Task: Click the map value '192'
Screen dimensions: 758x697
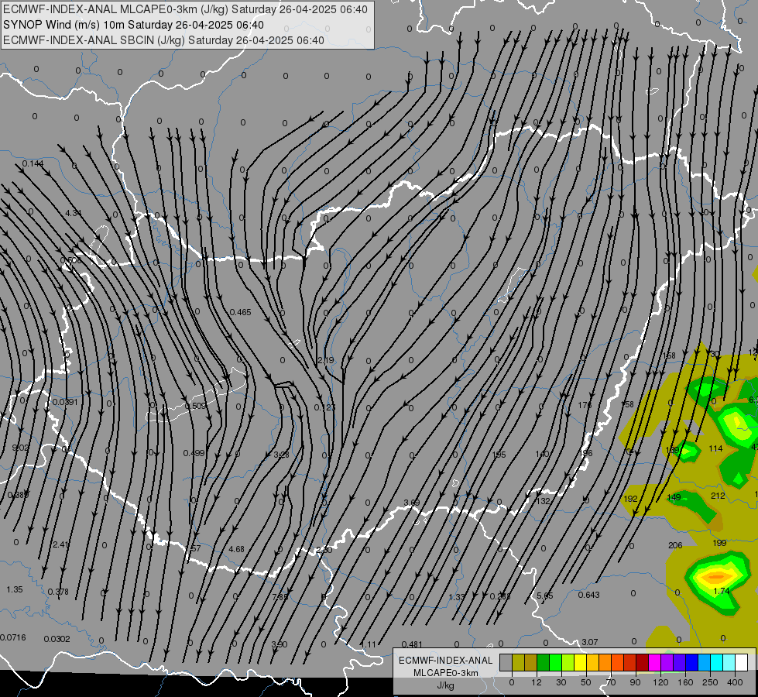Action: [631, 500]
